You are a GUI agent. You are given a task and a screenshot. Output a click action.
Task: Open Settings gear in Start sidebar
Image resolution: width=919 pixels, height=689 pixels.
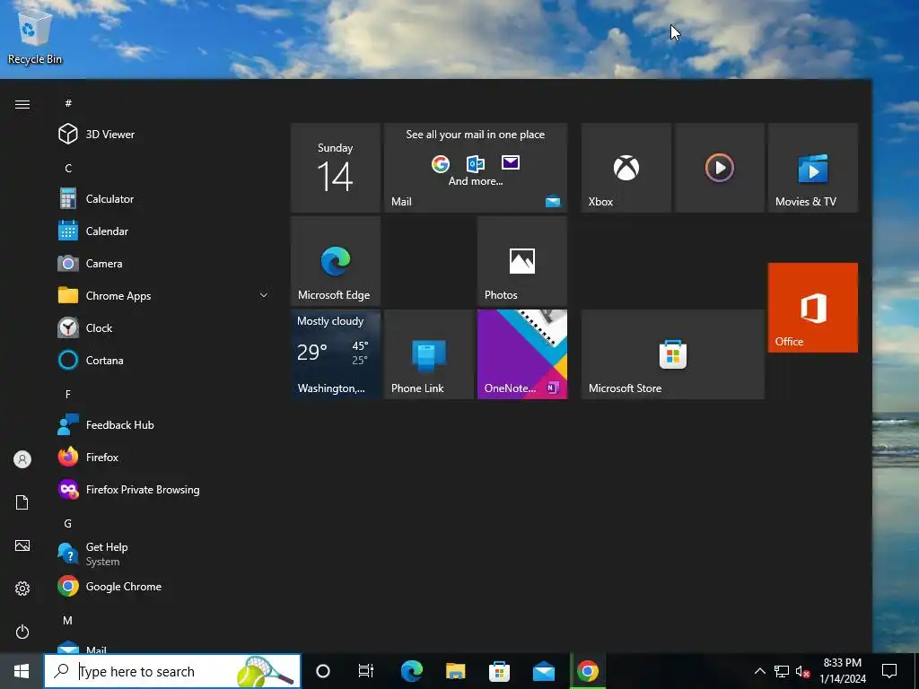[22, 589]
